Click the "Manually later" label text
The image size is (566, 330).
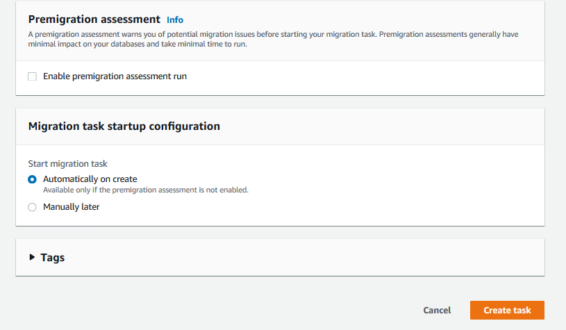(x=71, y=207)
